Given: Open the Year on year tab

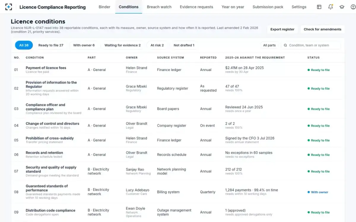Looking at the screenshot, I should [x=233, y=7].
